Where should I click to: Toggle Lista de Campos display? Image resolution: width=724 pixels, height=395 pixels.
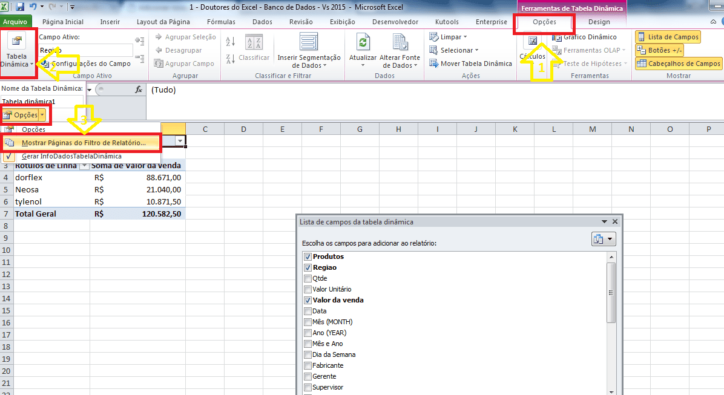click(668, 37)
